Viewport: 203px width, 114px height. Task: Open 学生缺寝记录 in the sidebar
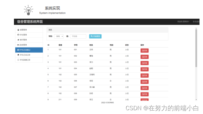point(29,60)
